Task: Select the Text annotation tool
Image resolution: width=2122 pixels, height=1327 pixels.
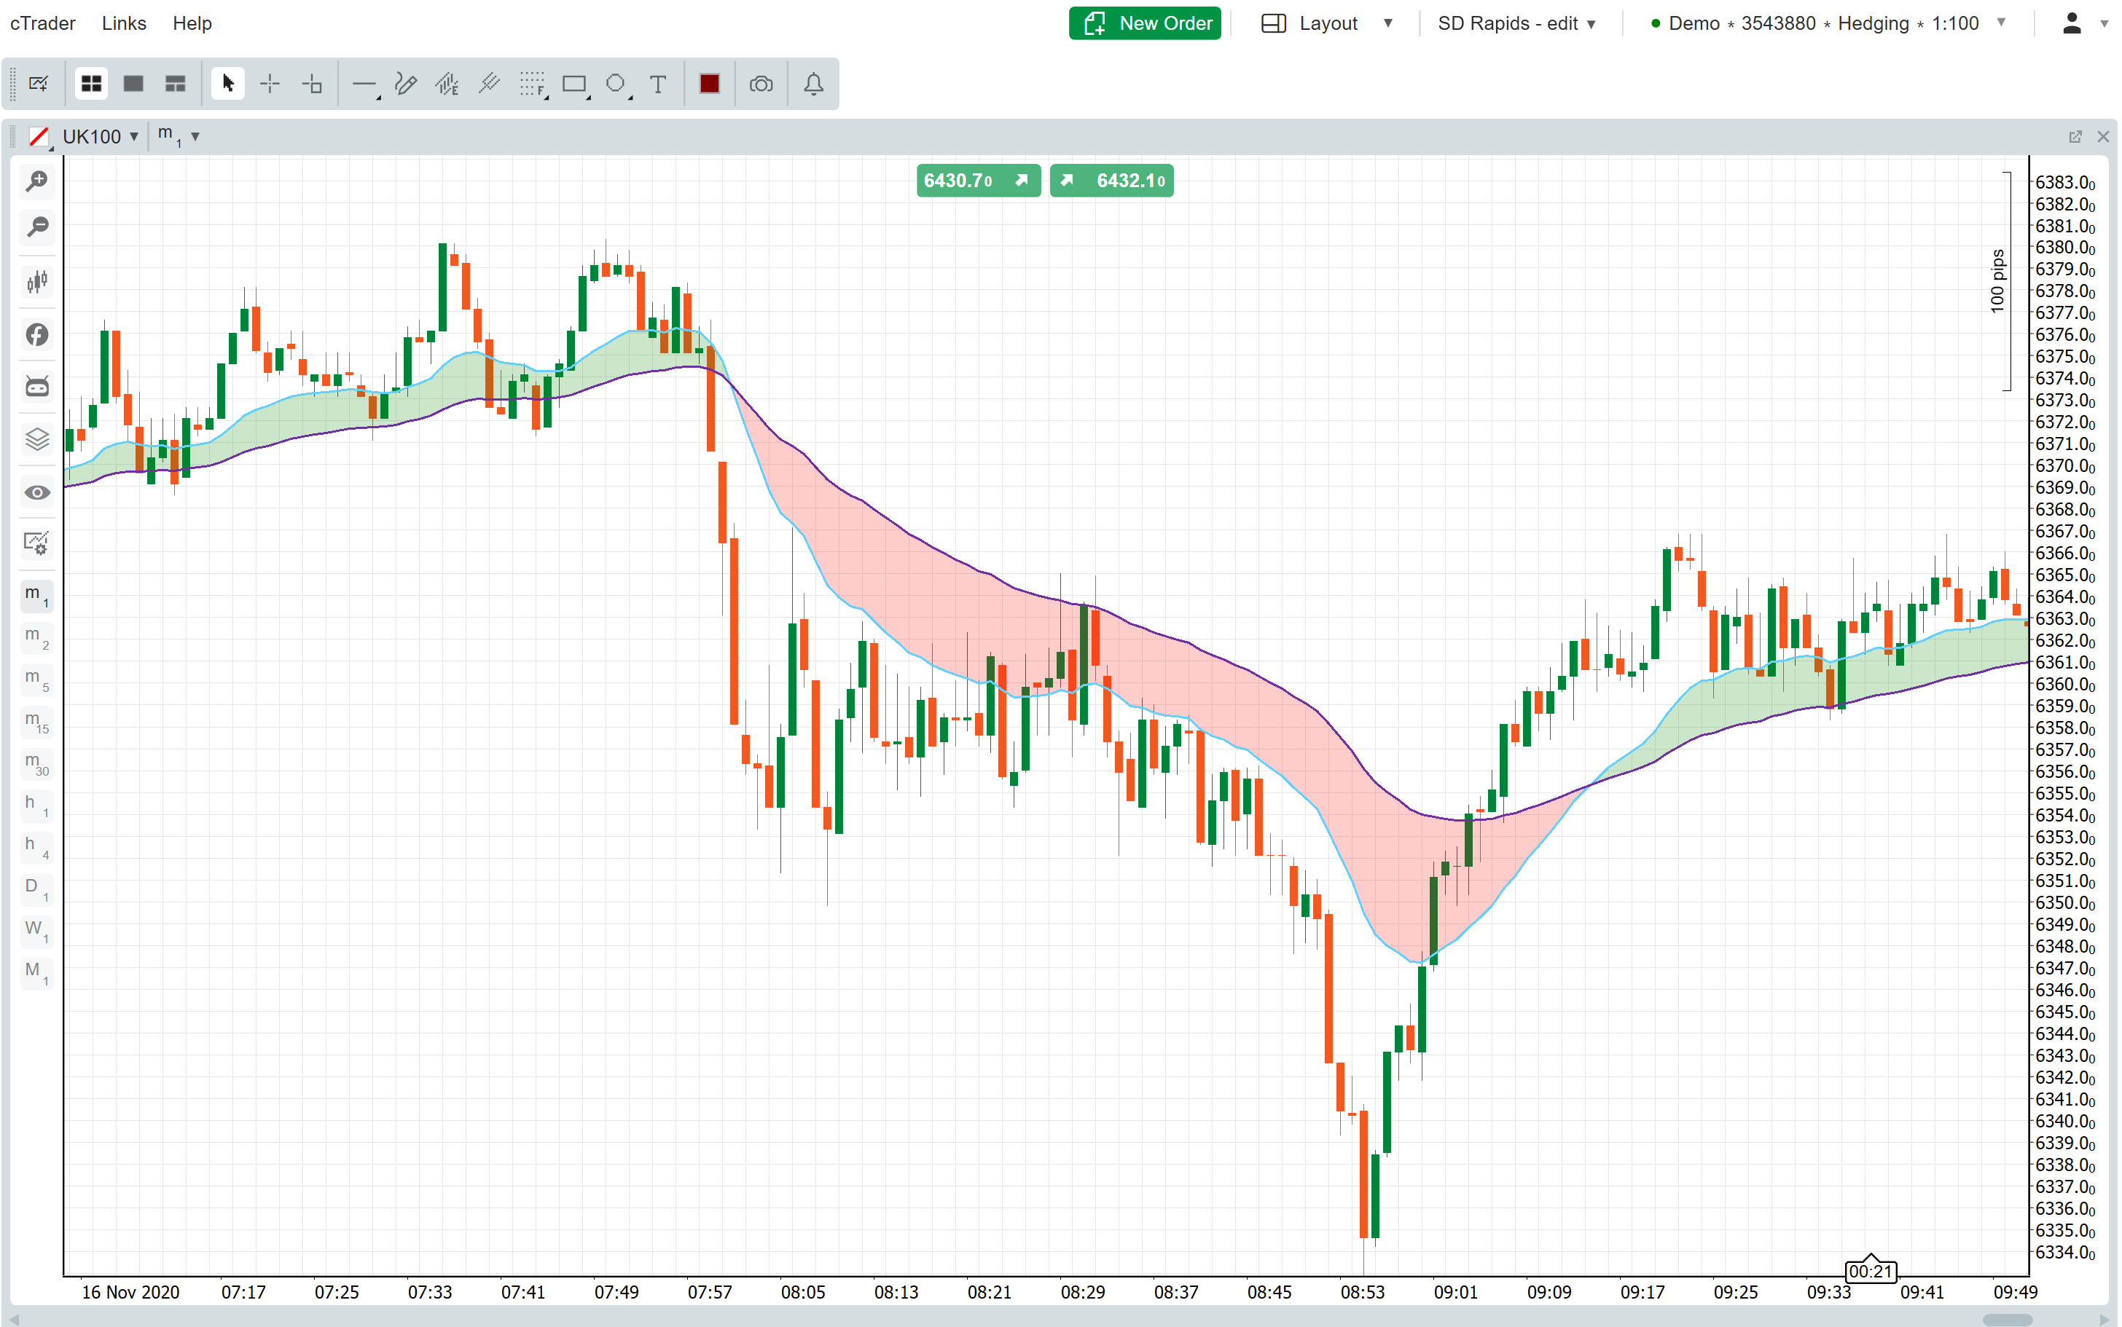Action: pos(659,84)
